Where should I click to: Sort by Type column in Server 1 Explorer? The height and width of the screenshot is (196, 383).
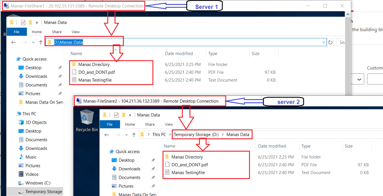[x=212, y=54]
